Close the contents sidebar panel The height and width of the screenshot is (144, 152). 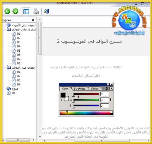(x=33, y=20)
